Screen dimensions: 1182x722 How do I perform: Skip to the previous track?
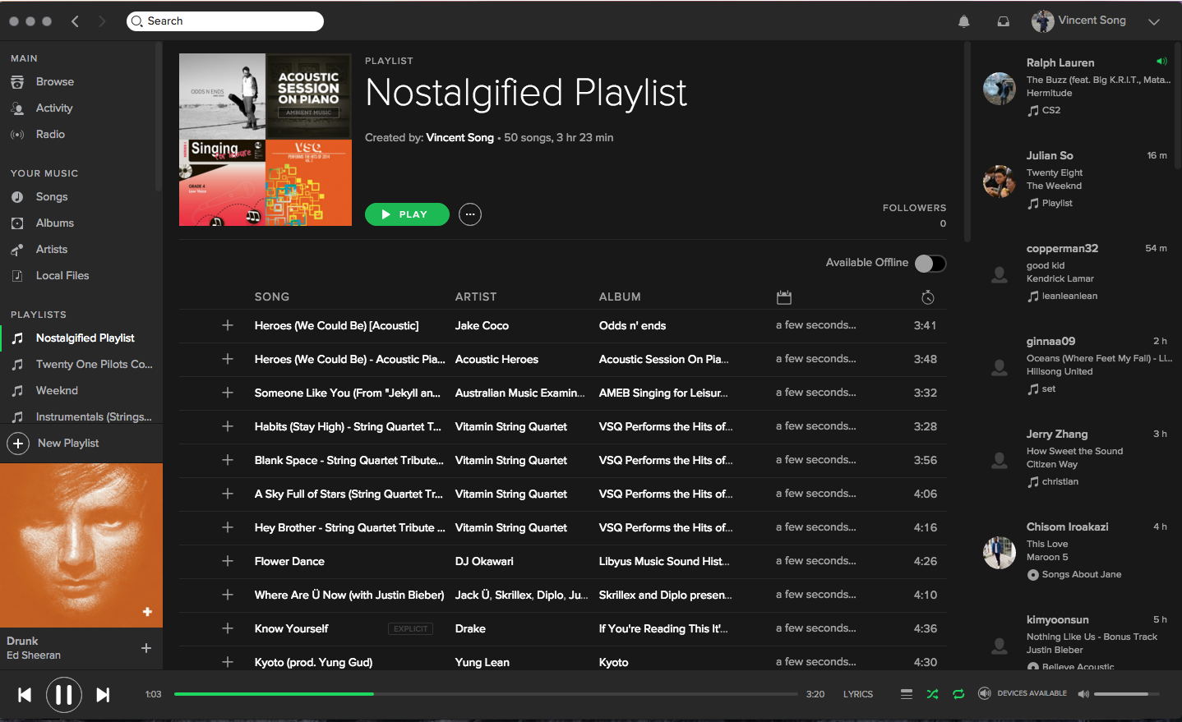tap(25, 695)
